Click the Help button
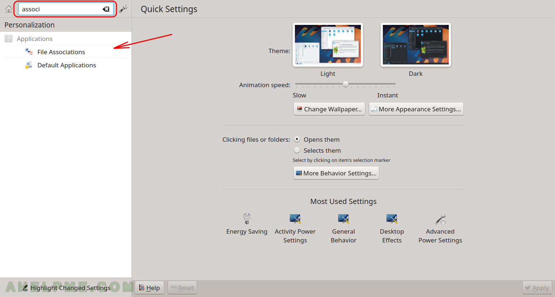 149,288
